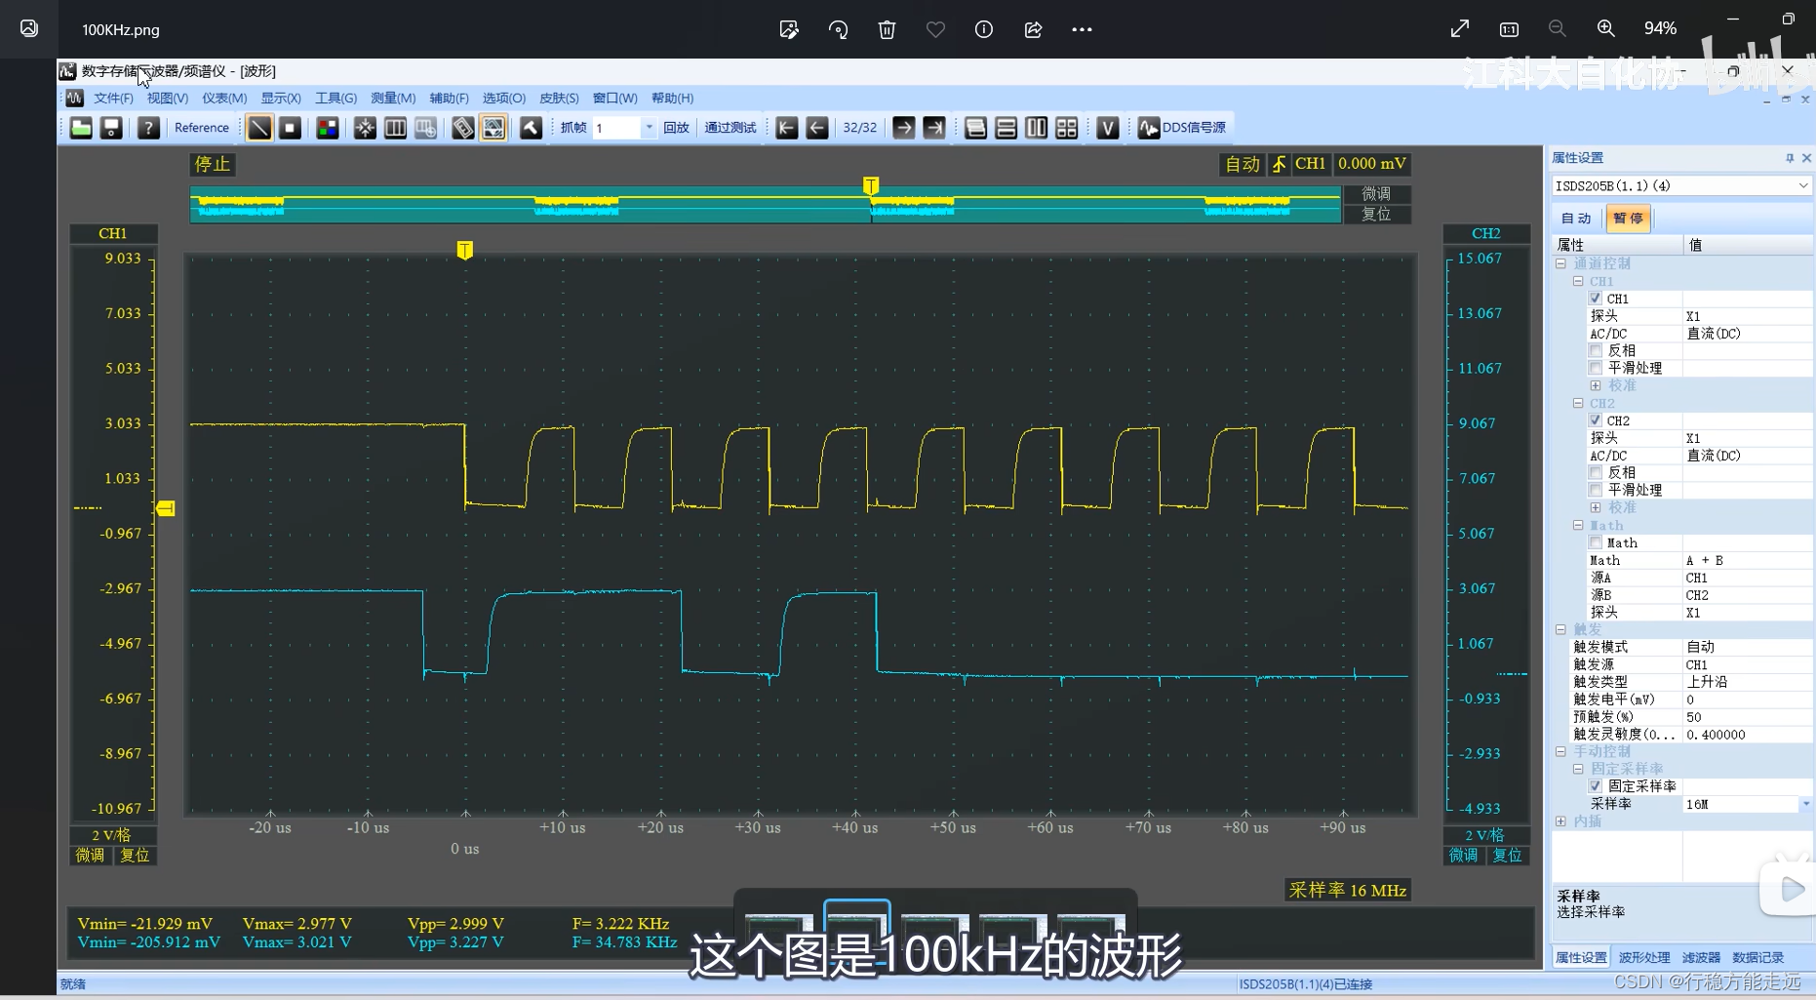
Task: Enable the Math channel checkbox
Action: pyautogui.click(x=1596, y=542)
